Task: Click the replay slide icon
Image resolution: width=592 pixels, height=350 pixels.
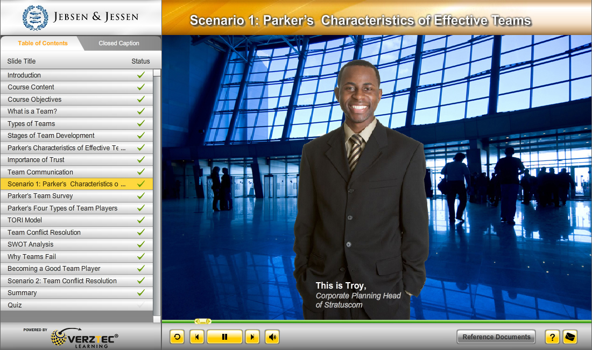Action: (177, 337)
